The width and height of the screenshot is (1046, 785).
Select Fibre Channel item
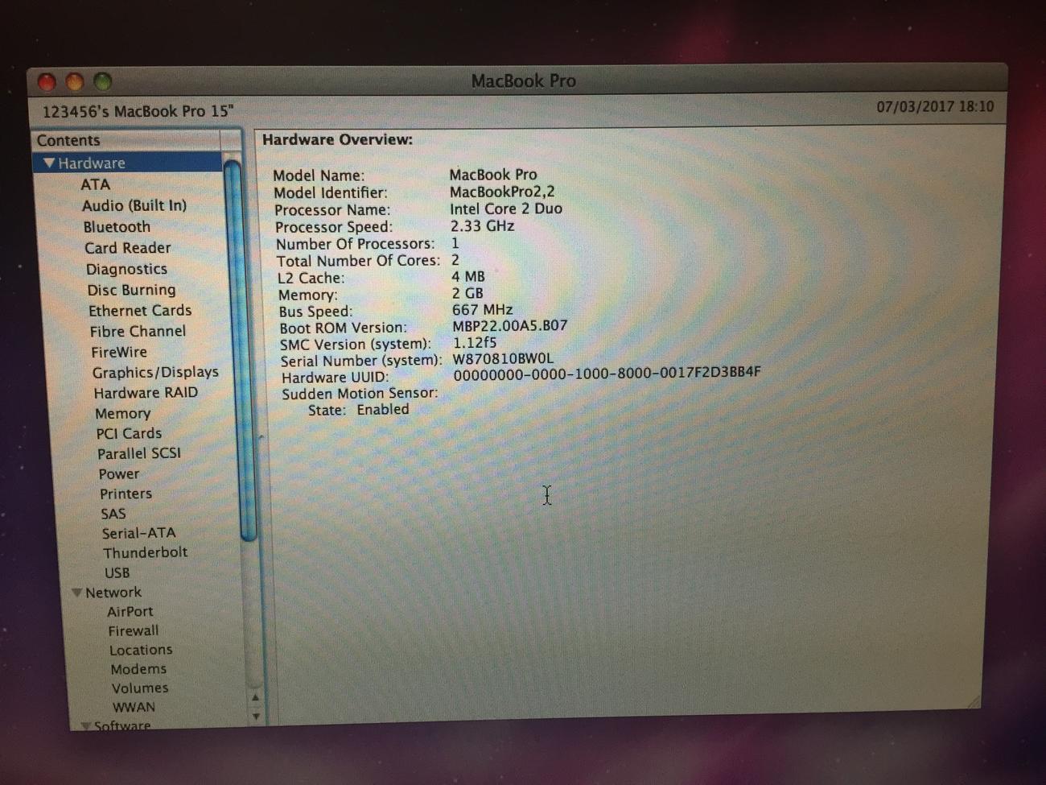138,331
